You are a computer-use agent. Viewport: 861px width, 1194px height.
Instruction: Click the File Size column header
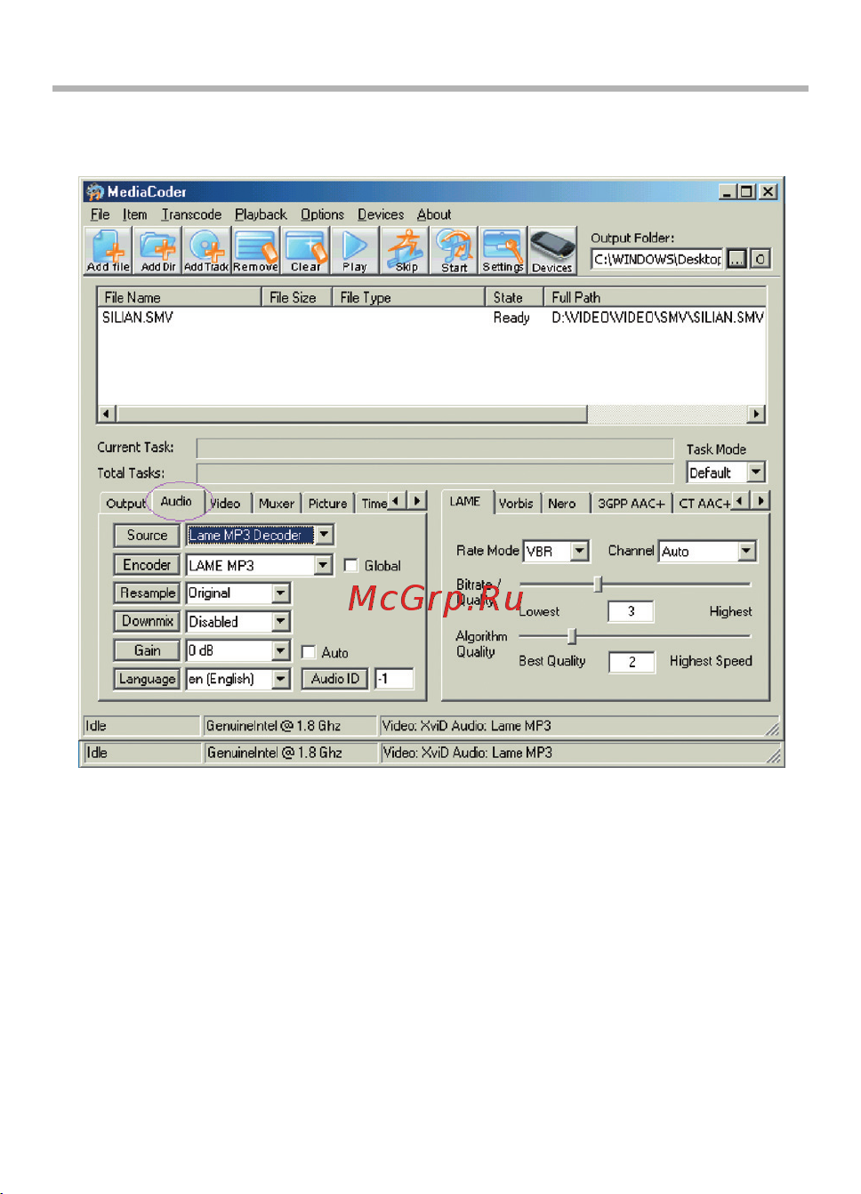(x=297, y=297)
